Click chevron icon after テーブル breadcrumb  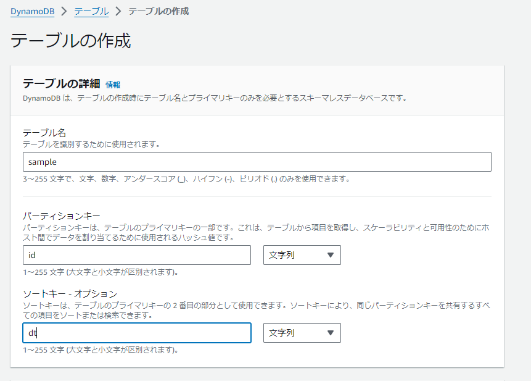coord(118,11)
